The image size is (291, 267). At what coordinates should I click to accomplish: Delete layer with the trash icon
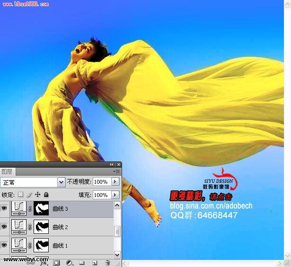coord(107,263)
